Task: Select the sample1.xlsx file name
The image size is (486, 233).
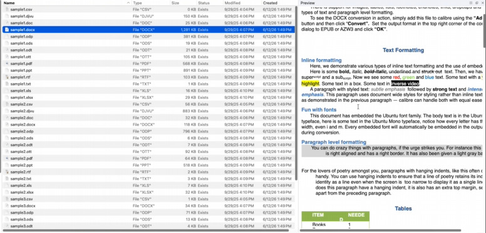Action: pos(22,97)
